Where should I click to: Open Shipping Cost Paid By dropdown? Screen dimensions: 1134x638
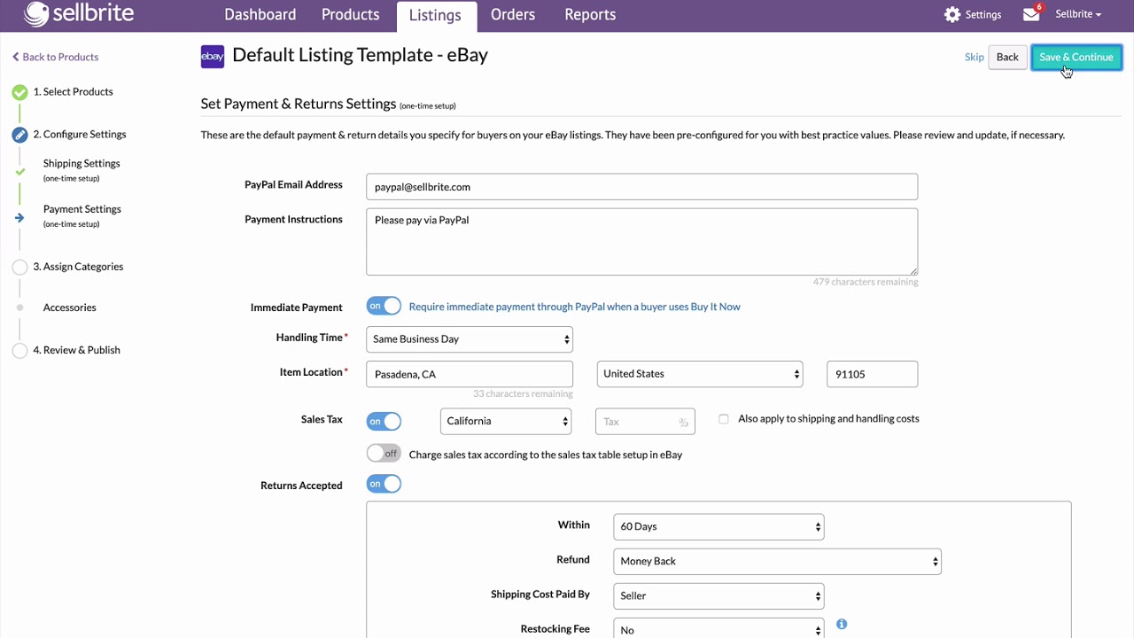click(718, 595)
